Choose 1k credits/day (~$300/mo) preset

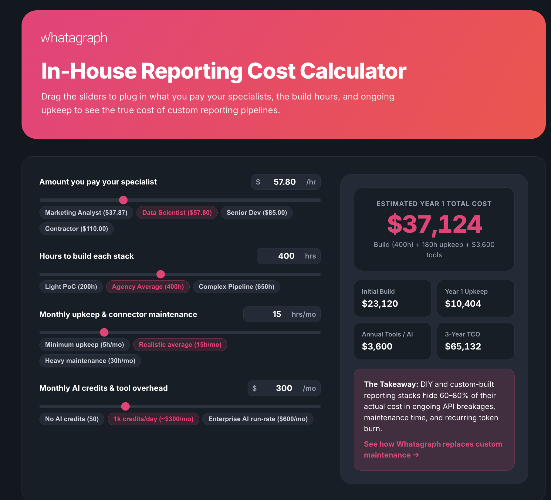154,419
